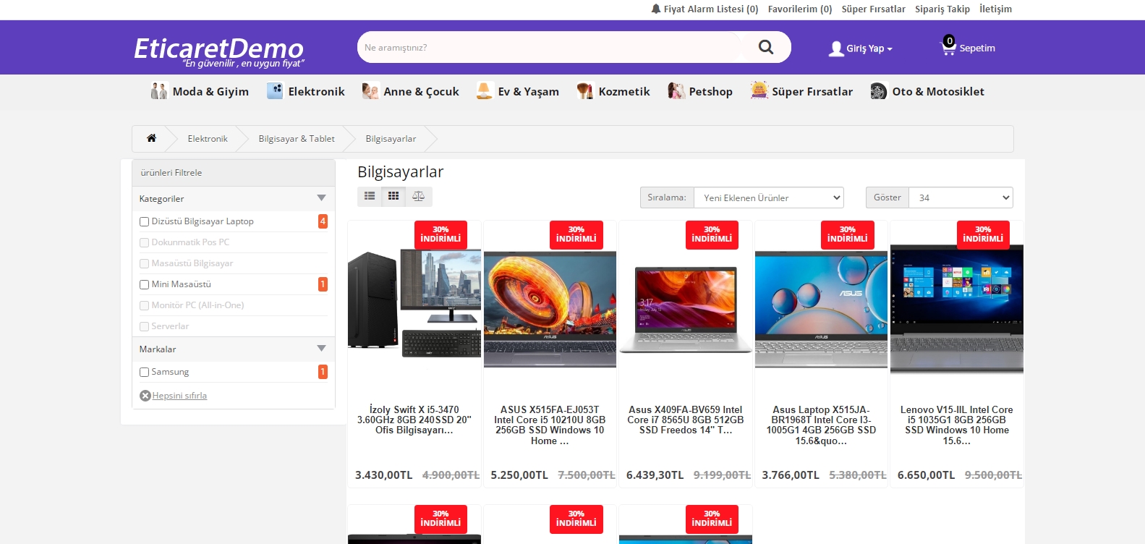
Task: Go to Elektronik breadcrumb
Action: point(208,138)
